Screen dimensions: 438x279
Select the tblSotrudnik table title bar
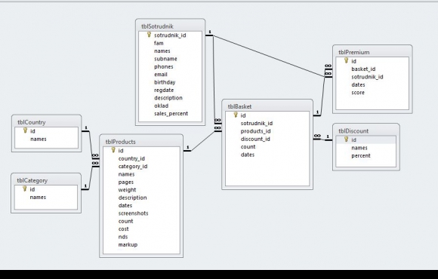pyautogui.click(x=170, y=26)
